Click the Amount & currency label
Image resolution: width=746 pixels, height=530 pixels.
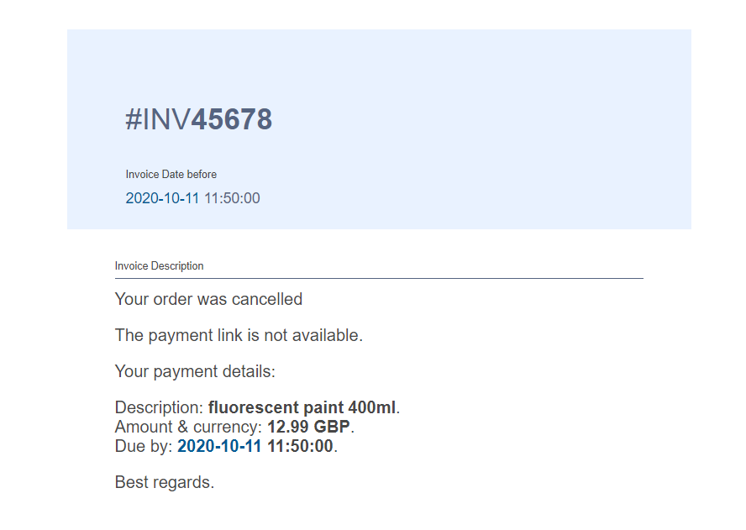click(x=188, y=427)
